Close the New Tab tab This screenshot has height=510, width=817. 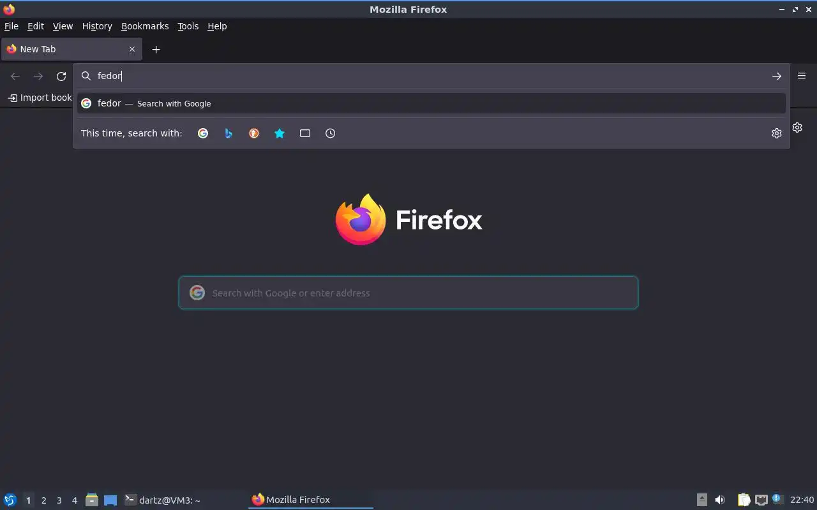(x=132, y=49)
